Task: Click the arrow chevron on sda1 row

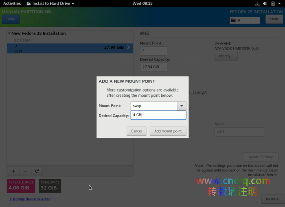Action: pyautogui.click(x=129, y=48)
